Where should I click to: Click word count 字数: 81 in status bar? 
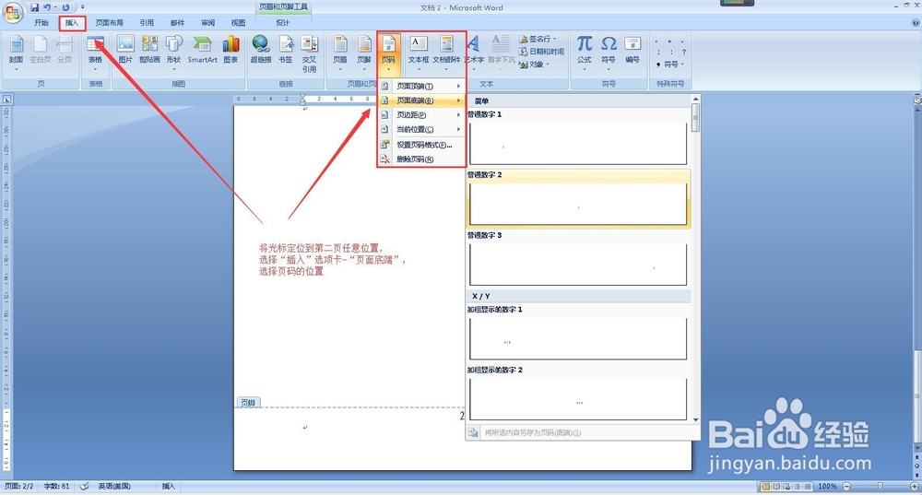coord(56,486)
